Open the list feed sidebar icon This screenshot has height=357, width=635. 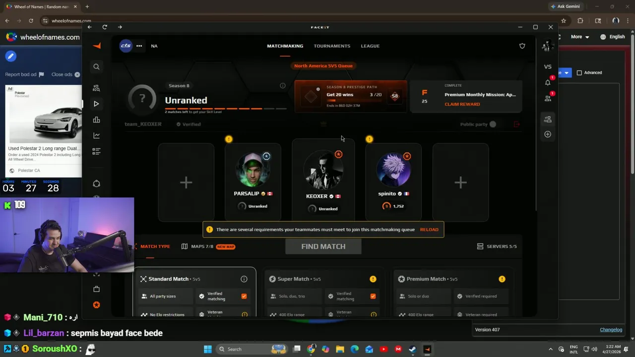96,151
